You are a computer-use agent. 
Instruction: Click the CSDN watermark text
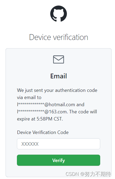pyautogui.click(x=72, y=174)
